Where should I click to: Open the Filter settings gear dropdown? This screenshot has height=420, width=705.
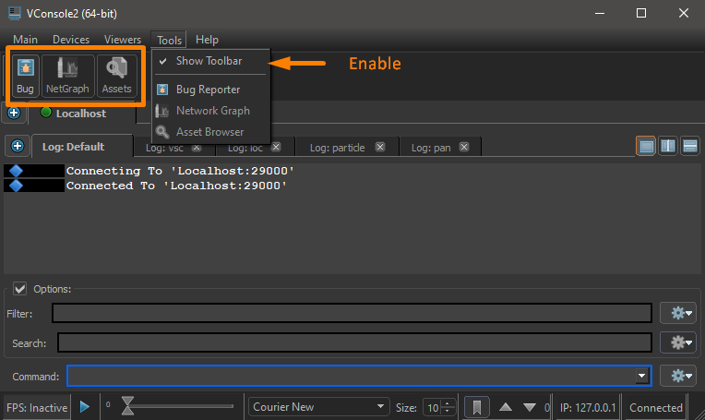[683, 313]
